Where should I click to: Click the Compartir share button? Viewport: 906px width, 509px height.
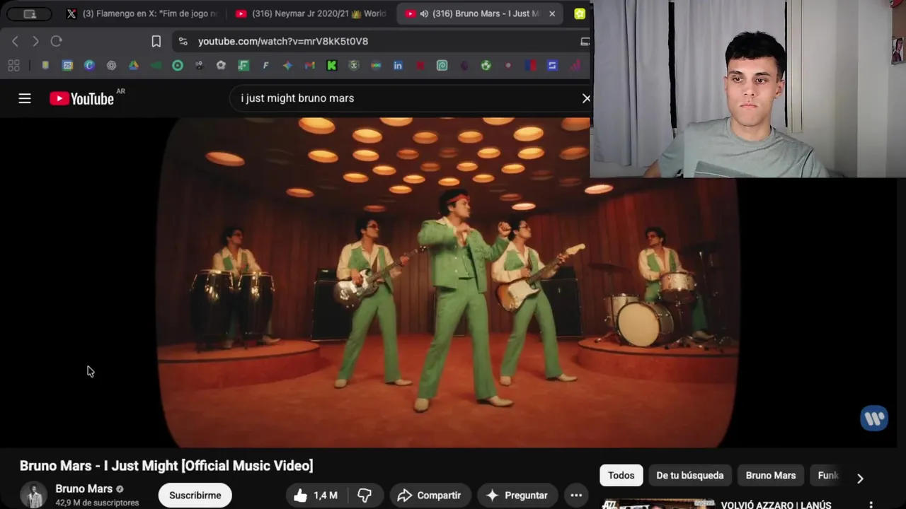click(x=429, y=495)
